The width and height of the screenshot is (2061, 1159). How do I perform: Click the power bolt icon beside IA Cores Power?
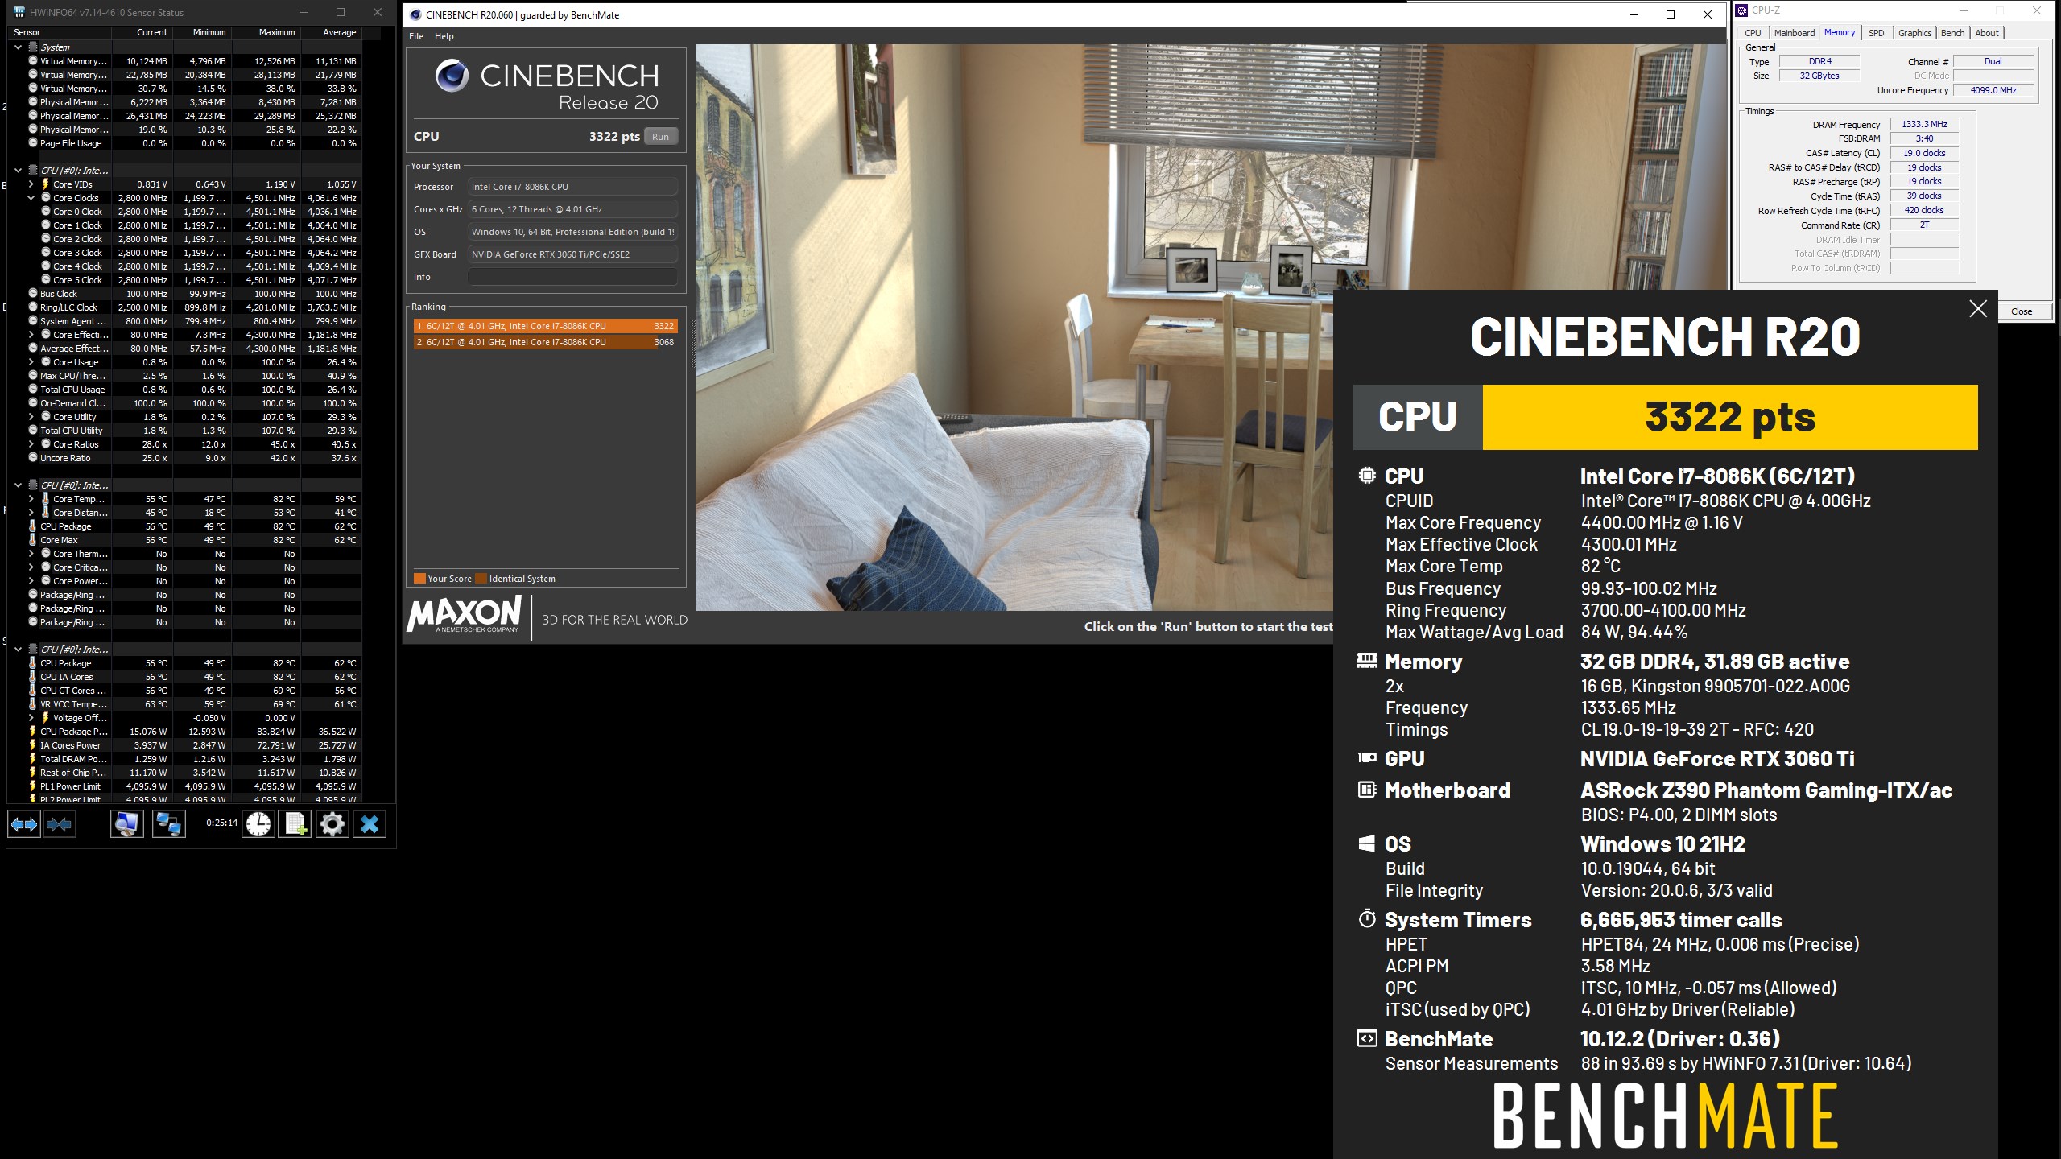pos(33,745)
